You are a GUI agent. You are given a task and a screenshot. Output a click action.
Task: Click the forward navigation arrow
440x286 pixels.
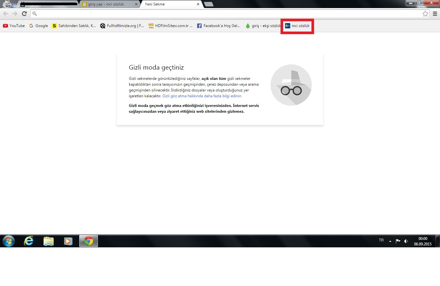[15, 14]
